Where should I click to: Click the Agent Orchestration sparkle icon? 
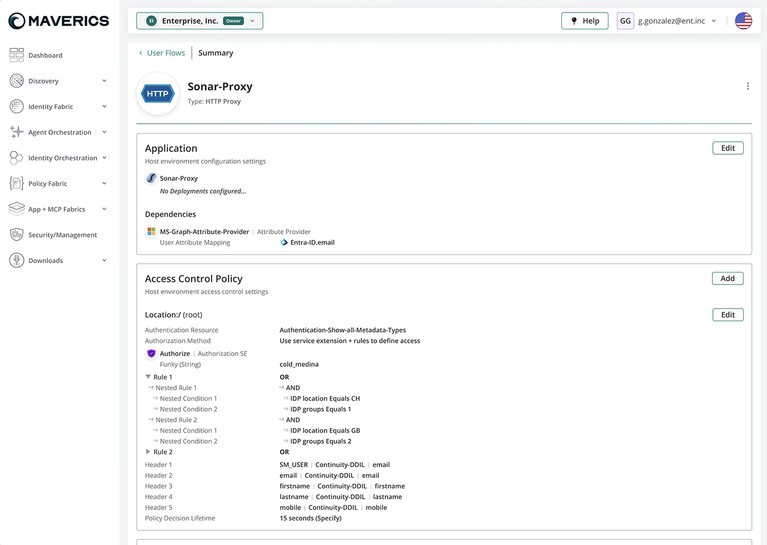pyautogui.click(x=17, y=132)
